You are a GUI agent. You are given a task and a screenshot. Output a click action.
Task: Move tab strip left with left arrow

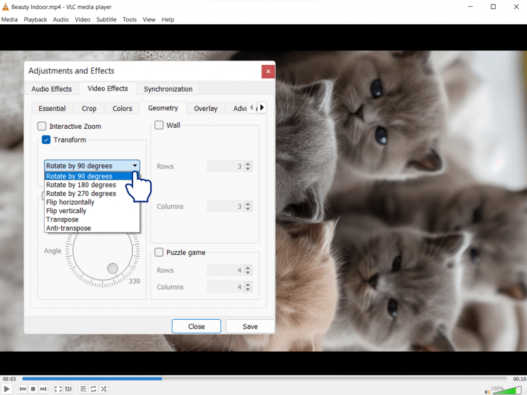[x=251, y=108]
